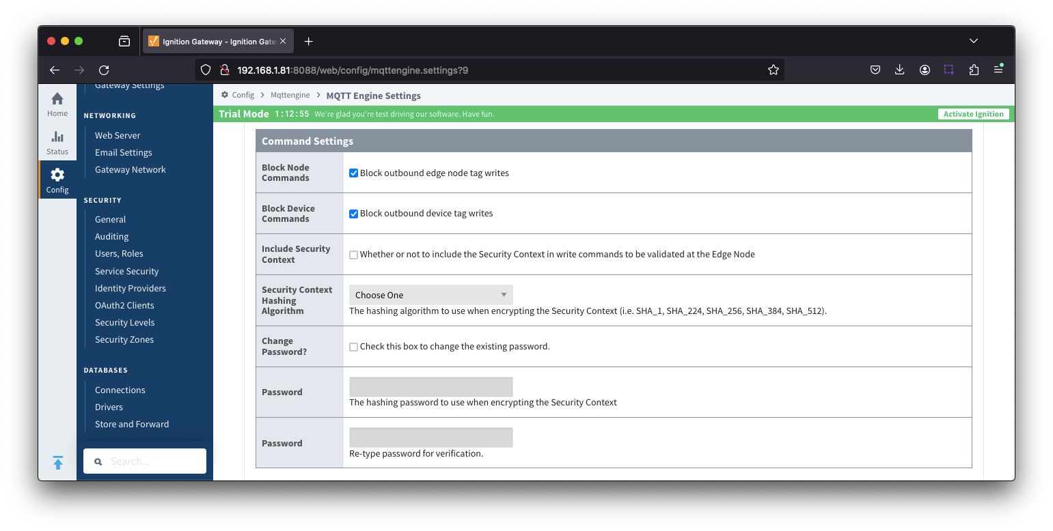Click the browser forward arrow
1053x531 pixels.
[79, 70]
